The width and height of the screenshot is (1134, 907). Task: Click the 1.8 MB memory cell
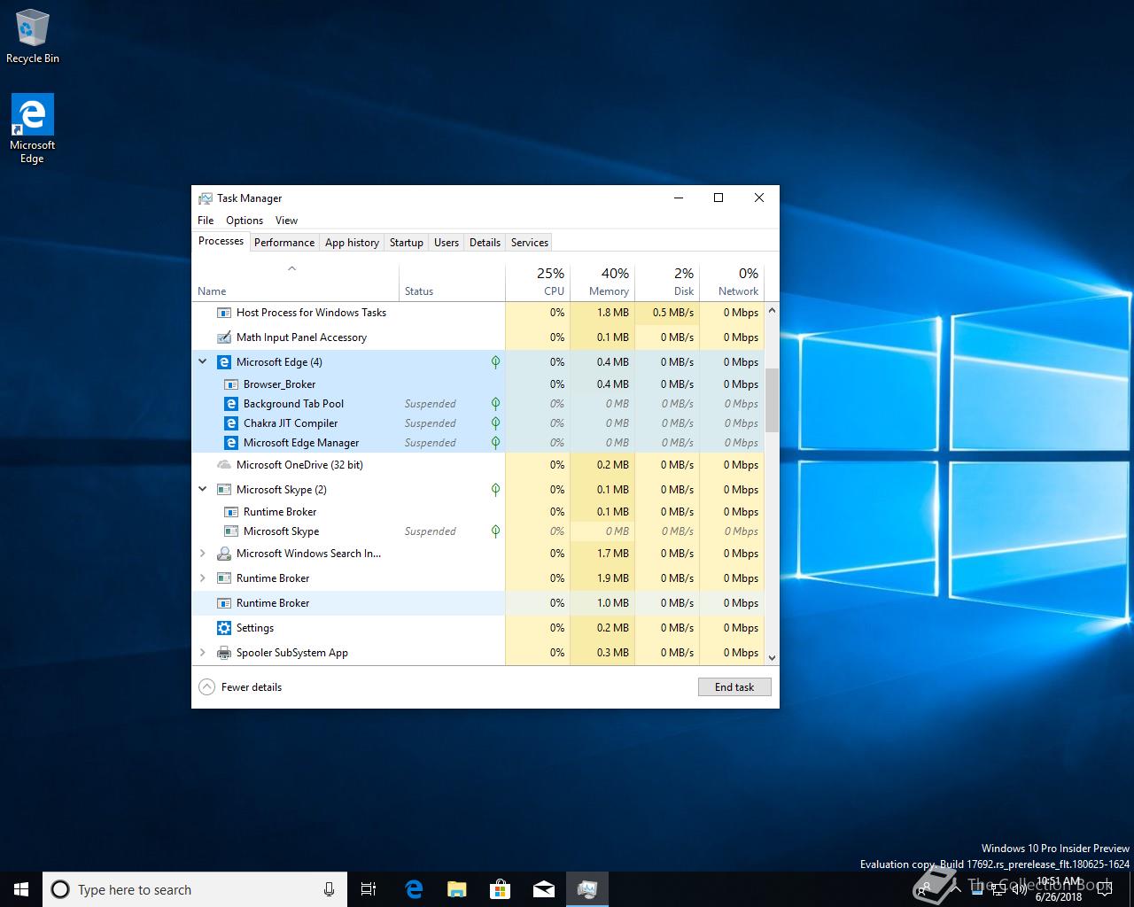(x=602, y=313)
